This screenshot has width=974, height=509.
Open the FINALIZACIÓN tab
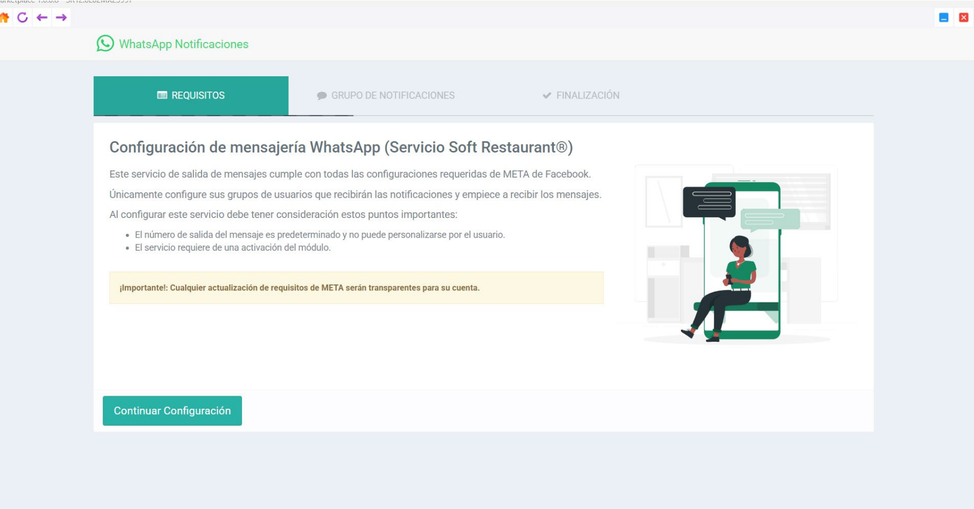tap(581, 95)
